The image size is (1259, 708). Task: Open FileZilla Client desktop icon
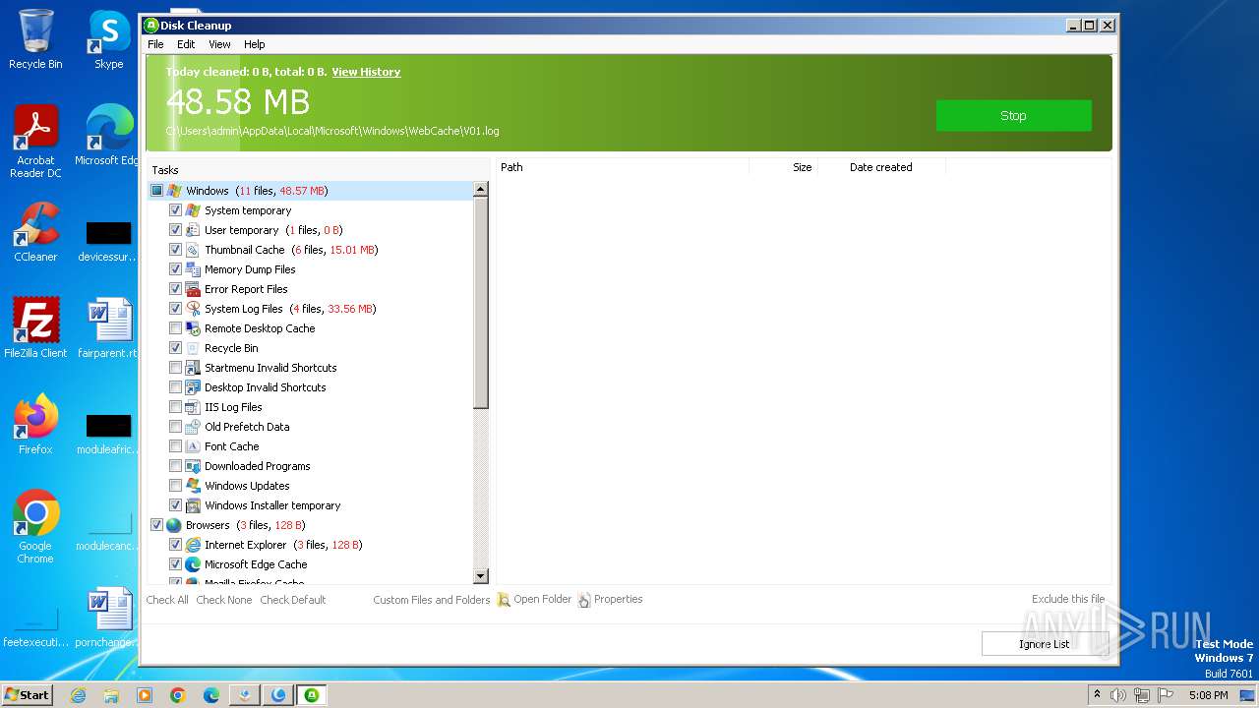[35, 327]
